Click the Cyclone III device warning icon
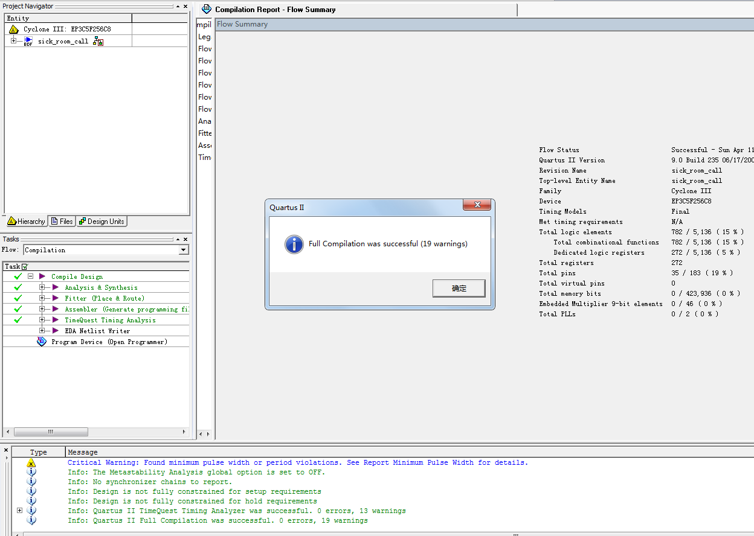Image resolution: width=754 pixels, height=536 pixels. [13, 29]
